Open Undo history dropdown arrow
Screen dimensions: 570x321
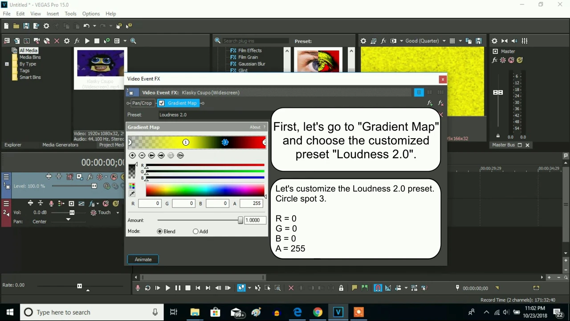94,26
